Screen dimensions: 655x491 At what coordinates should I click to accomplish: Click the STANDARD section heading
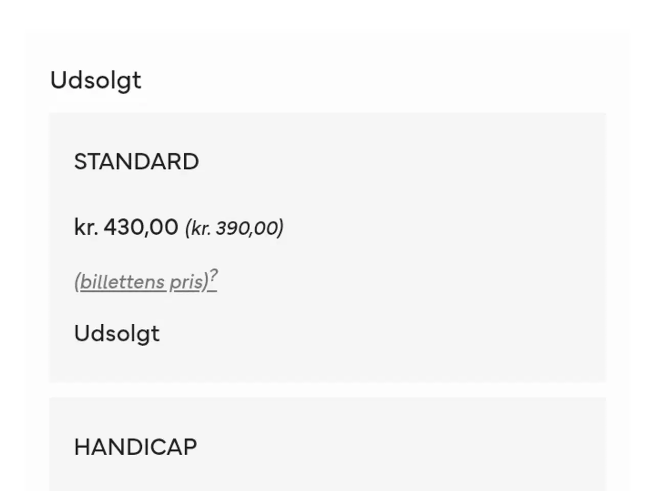tap(137, 161)
